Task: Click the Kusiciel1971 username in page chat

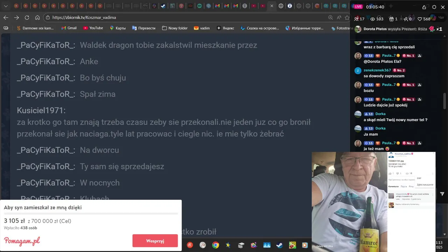Action: [x=41, y=111]
